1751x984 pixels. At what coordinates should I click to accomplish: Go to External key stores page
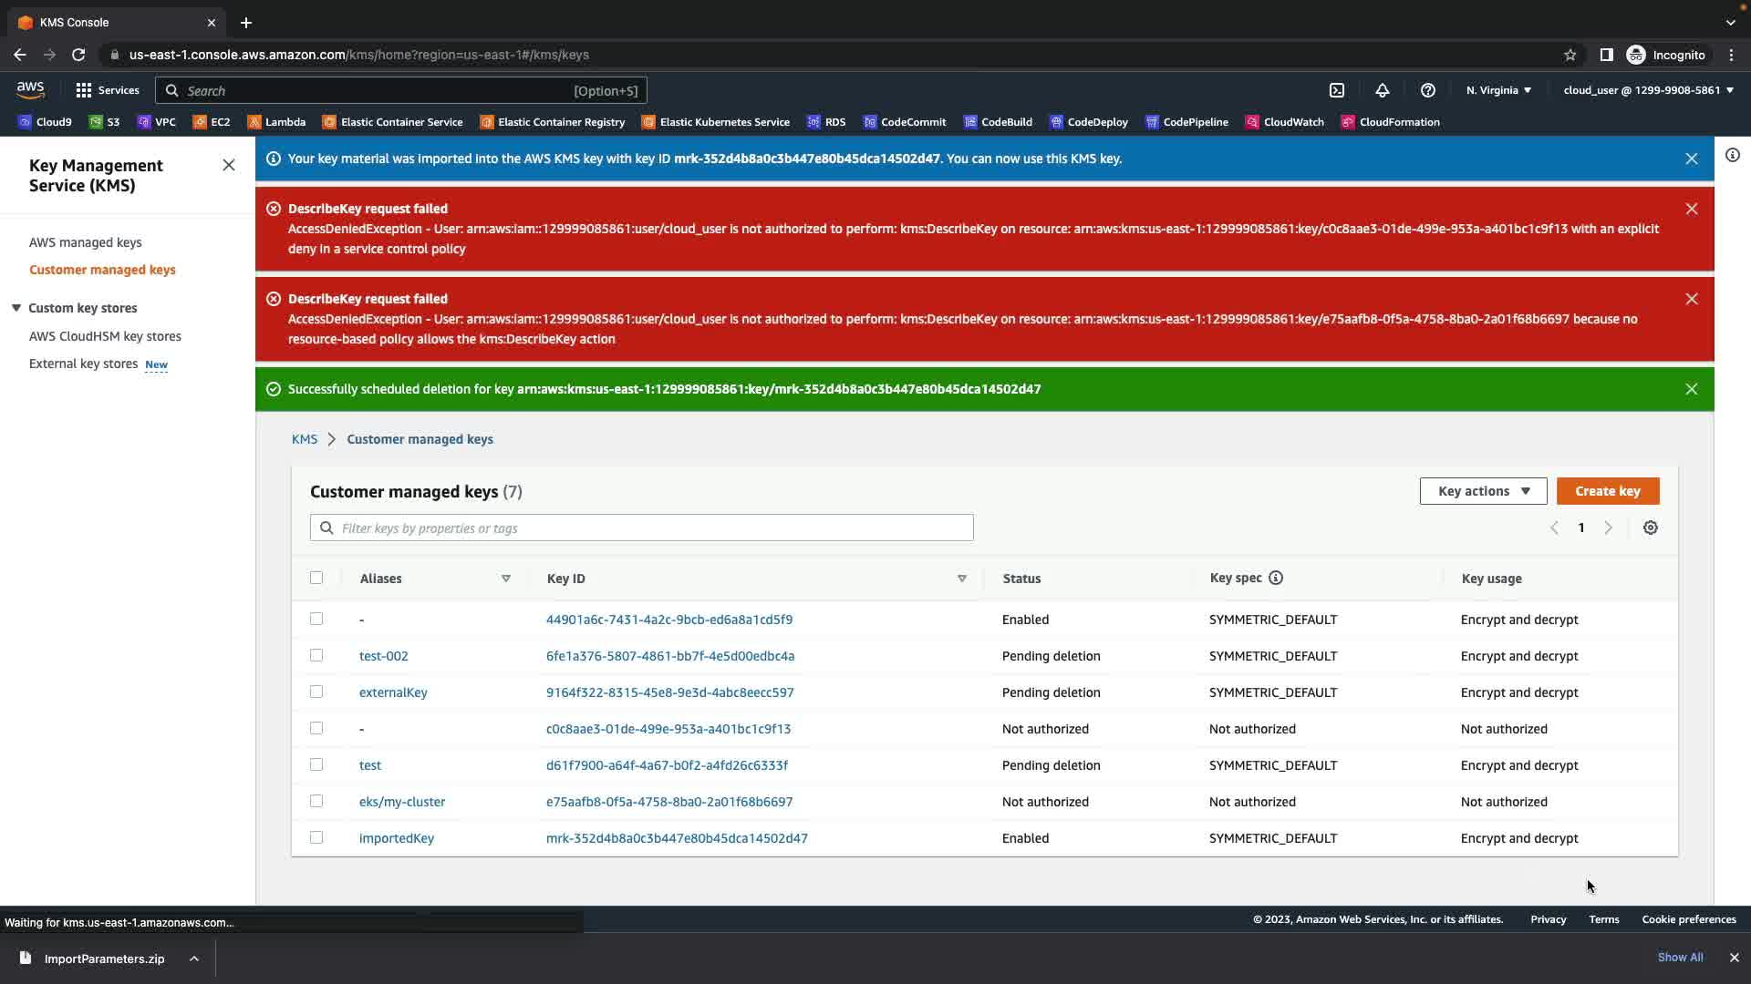click(83, 364)
